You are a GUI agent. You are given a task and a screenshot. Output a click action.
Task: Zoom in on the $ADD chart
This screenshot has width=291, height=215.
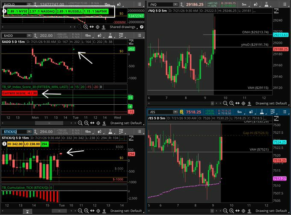coord(86,123)
